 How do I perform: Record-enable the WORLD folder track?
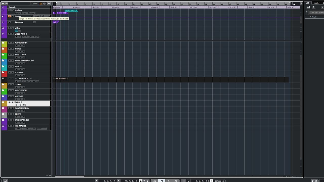coord(17,105)
